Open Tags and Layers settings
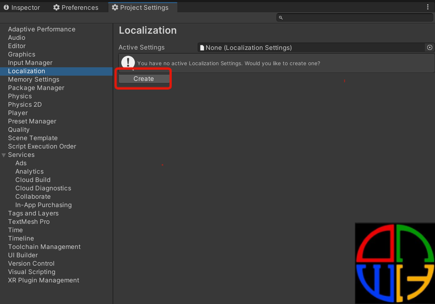The height and width of the screenshot is (304, 435). click(33, 213)
